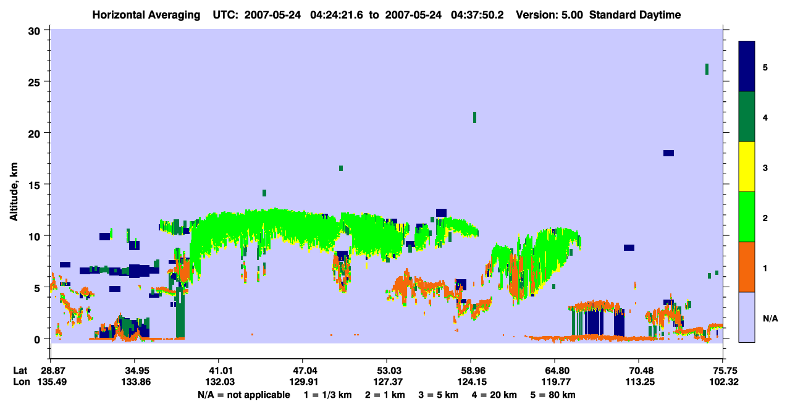803x412 pixels.
Task: Click the colorbar label '5'
Action: [765, 67]
